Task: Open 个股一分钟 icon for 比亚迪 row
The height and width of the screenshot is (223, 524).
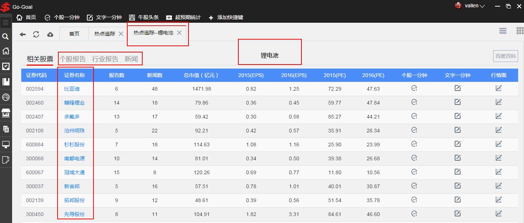Action: 414,88
